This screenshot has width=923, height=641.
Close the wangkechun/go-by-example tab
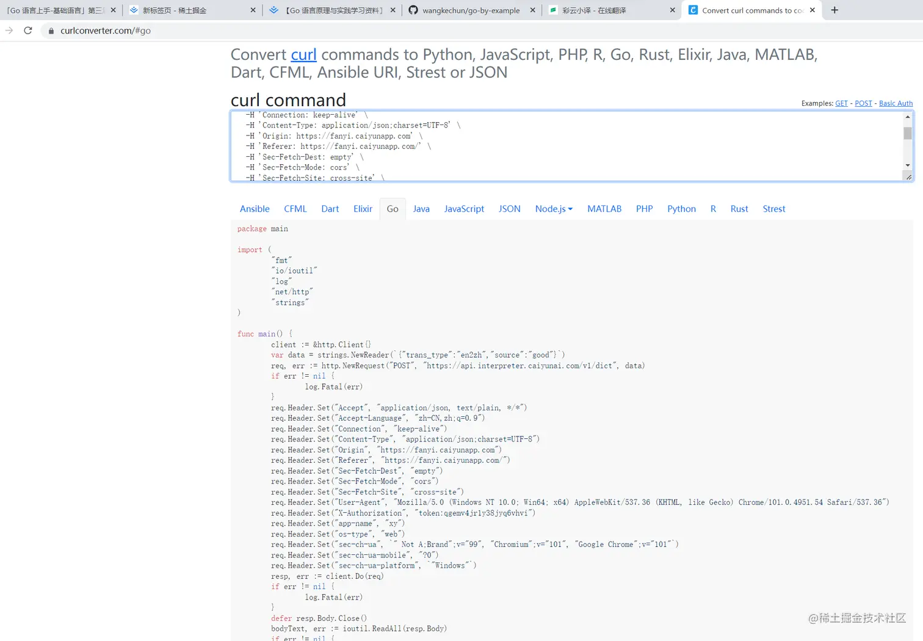533,10
